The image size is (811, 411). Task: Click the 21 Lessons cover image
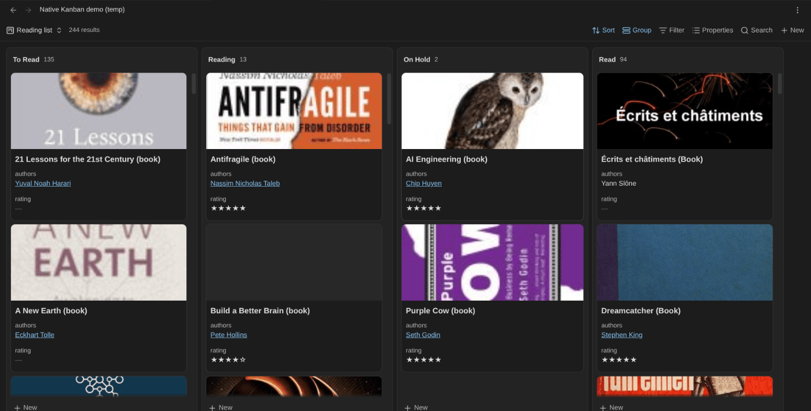98,111
